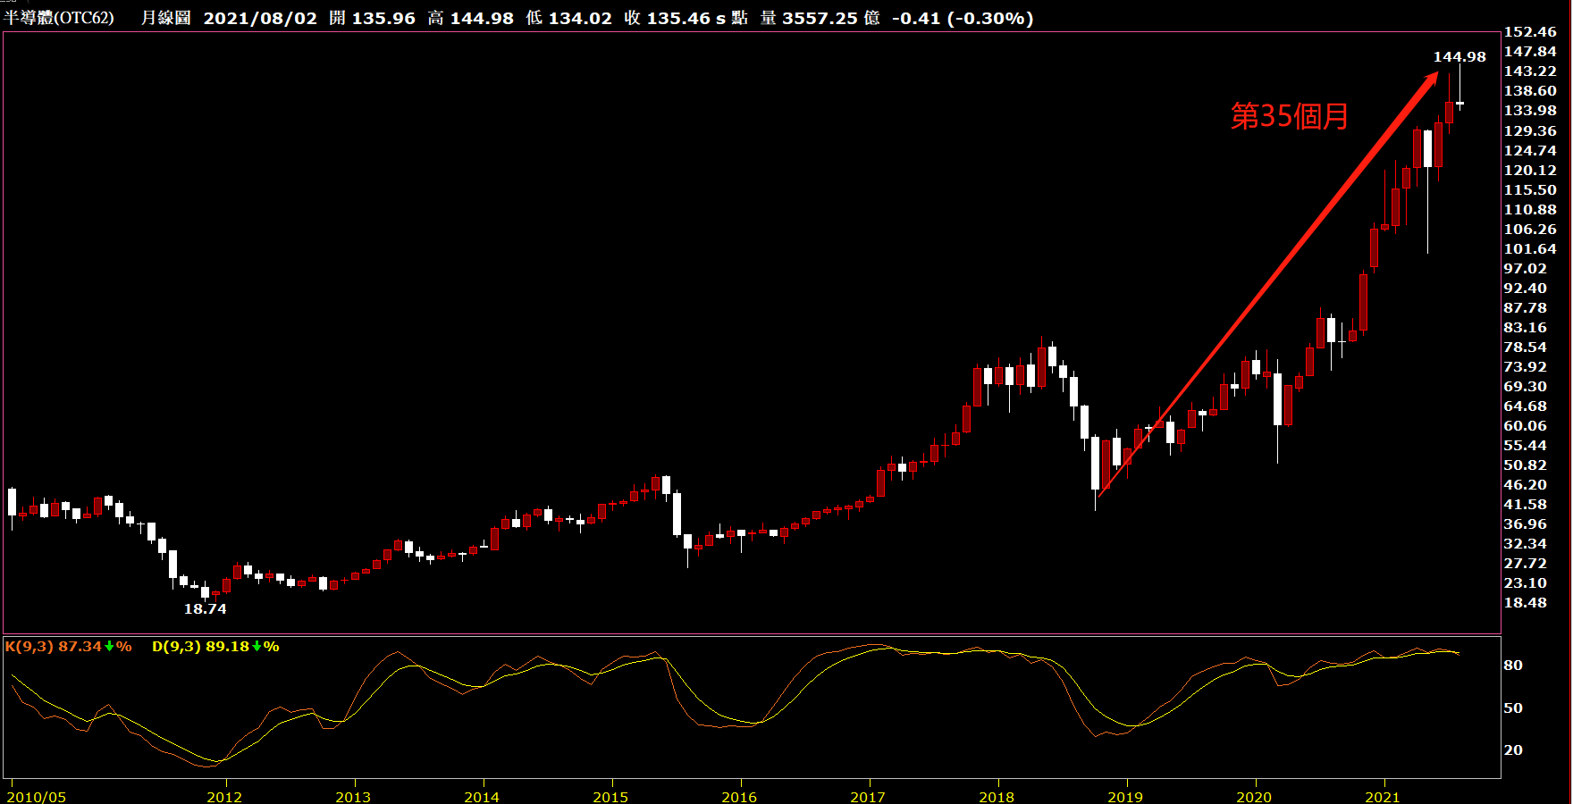The image size is (1573, 804).
Task: Click green down arrow beside D value 89.18
Action: pyautogui.click(x=257, y=647)
